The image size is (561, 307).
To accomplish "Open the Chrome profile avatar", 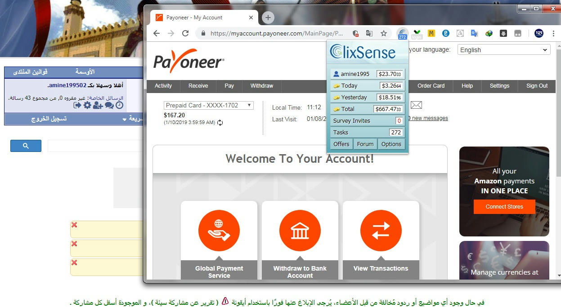I will tap(539, 33).
